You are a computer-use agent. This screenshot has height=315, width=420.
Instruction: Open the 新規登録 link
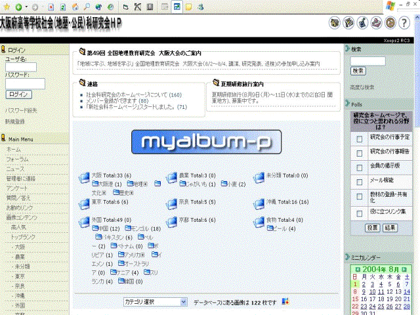(x=15, y=121)
